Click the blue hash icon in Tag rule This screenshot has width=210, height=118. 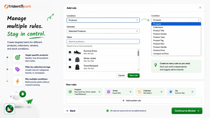[171, 92]
